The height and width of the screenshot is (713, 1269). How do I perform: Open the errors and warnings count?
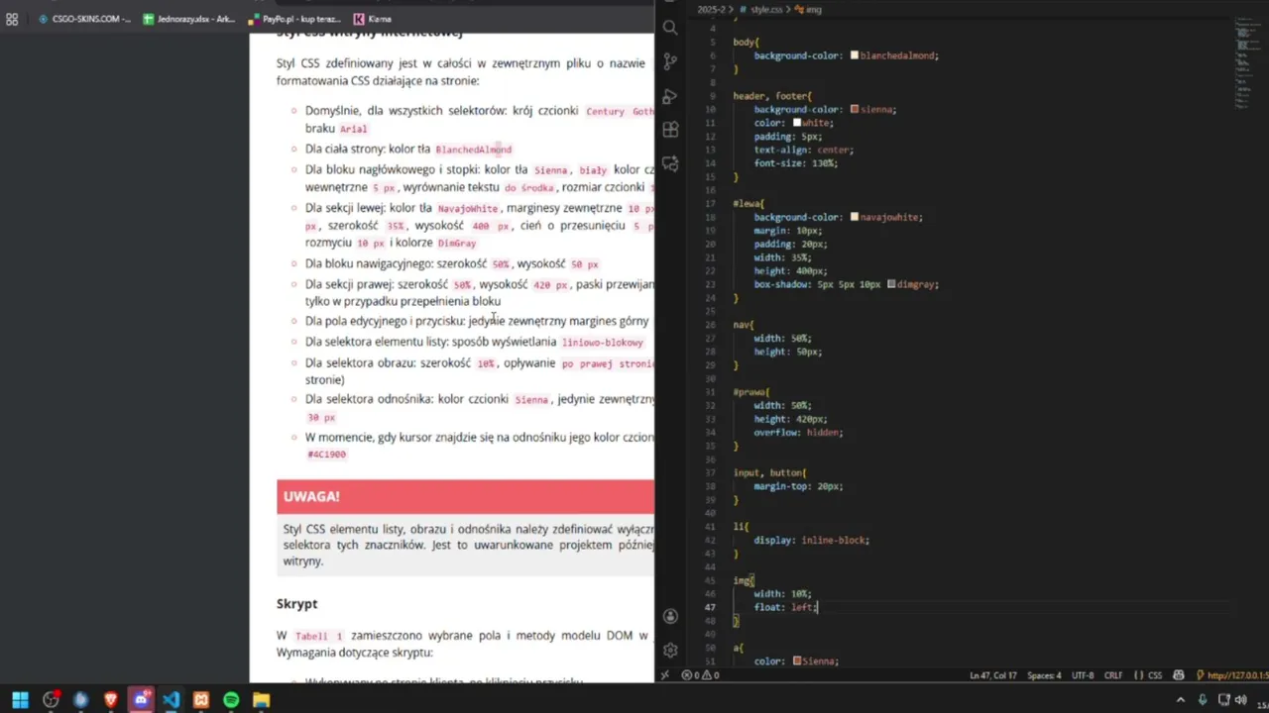pyautogui.click(x=701, y=675)
